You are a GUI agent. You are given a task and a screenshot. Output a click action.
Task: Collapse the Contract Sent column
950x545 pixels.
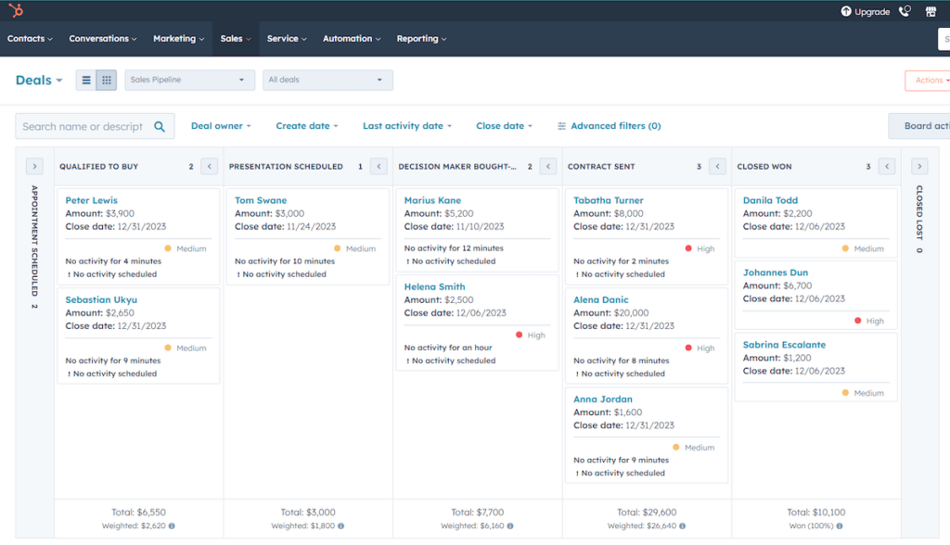click(x=717, y=166)
